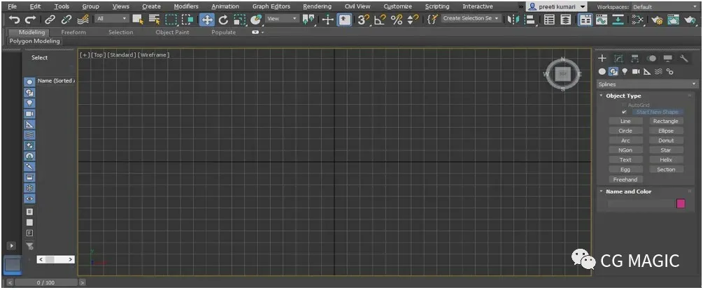Click the Use Pivot Point Center icon
The image size is (703, 290).
pos(308,20)
